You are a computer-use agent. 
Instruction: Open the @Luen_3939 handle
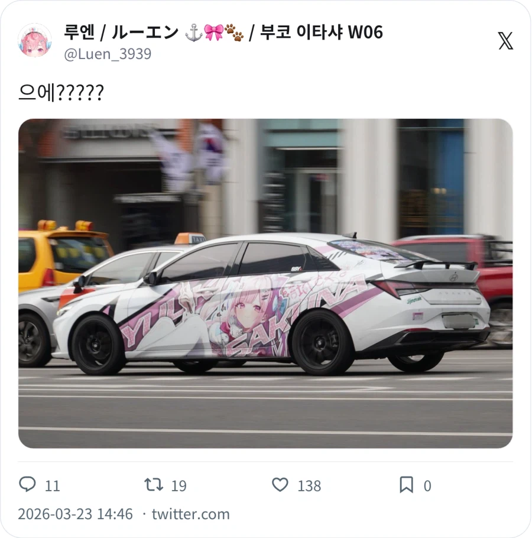pyautogui.click(x=108, y=54)
